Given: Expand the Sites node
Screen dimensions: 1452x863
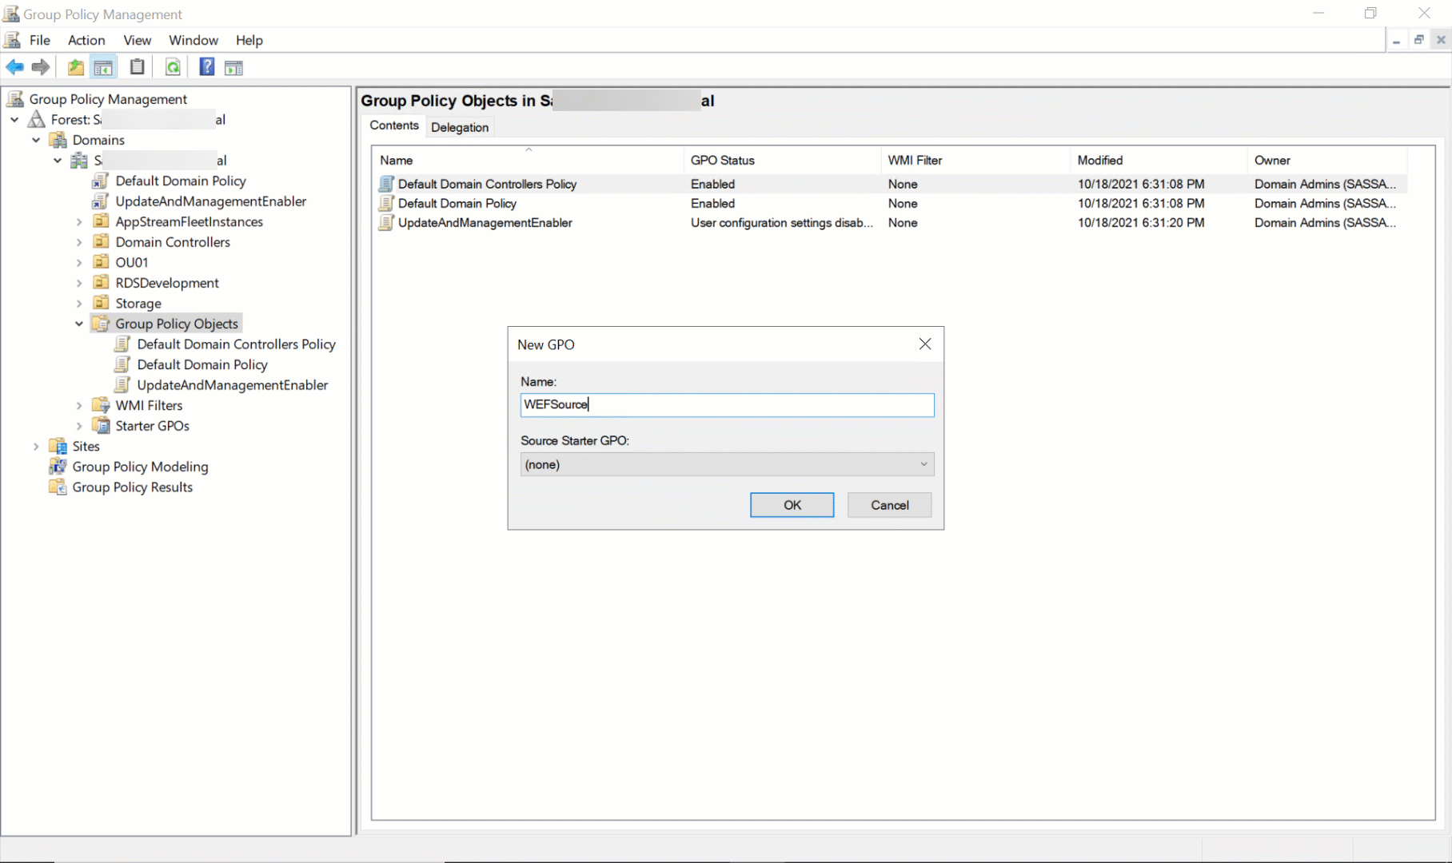Looking at the screenshot, I should (36, 446).
